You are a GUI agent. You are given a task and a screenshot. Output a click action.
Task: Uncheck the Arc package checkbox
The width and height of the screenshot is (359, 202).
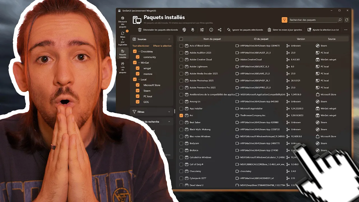pos(181,115)
